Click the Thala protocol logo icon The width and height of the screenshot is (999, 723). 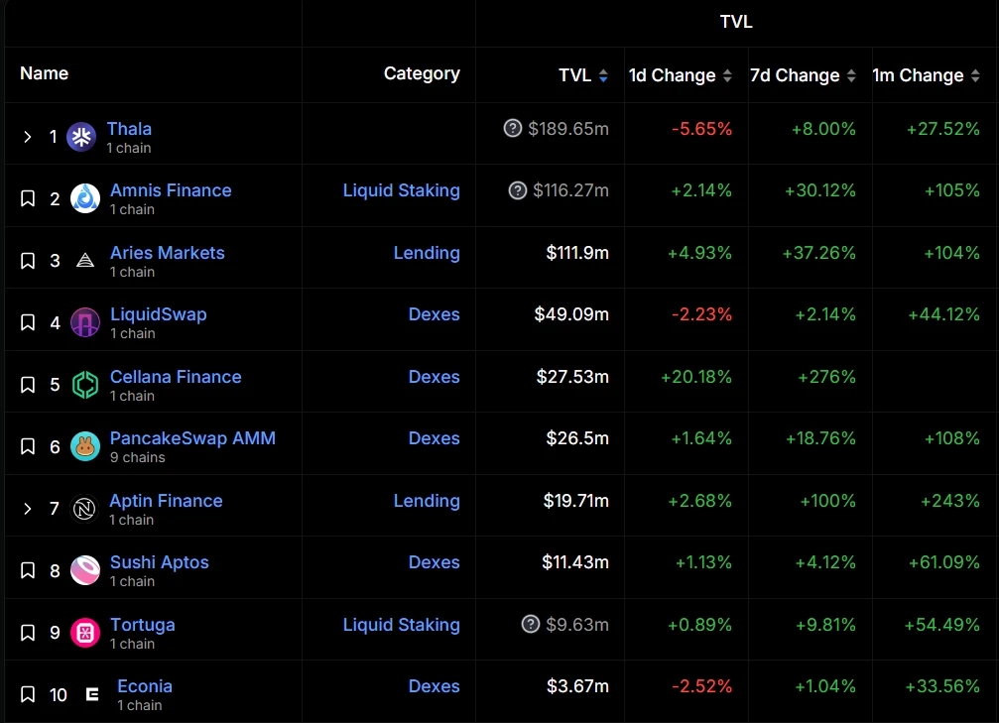pyautogui.click(x=81, y=137)
